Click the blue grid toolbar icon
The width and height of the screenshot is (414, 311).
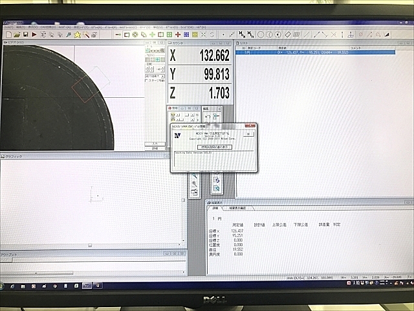(186, 34)
